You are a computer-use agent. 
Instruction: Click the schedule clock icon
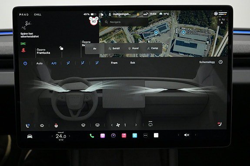220,62
